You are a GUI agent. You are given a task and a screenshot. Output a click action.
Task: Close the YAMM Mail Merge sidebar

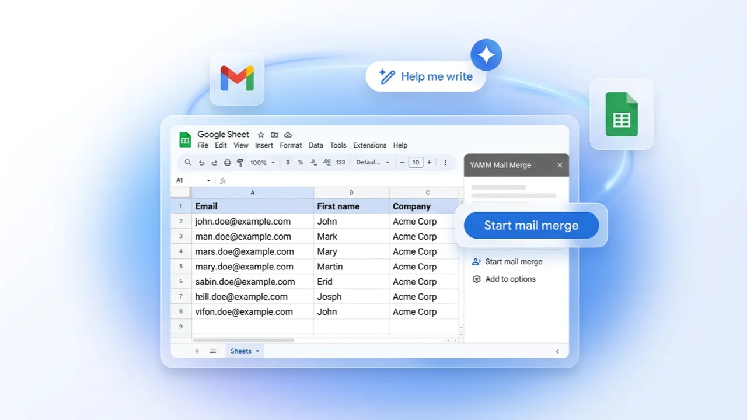560,165
